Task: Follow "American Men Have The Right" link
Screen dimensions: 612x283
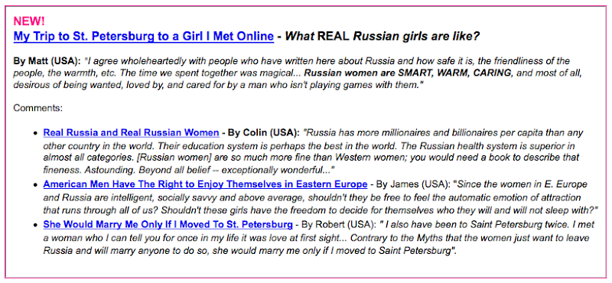Action: click(205, 184)
